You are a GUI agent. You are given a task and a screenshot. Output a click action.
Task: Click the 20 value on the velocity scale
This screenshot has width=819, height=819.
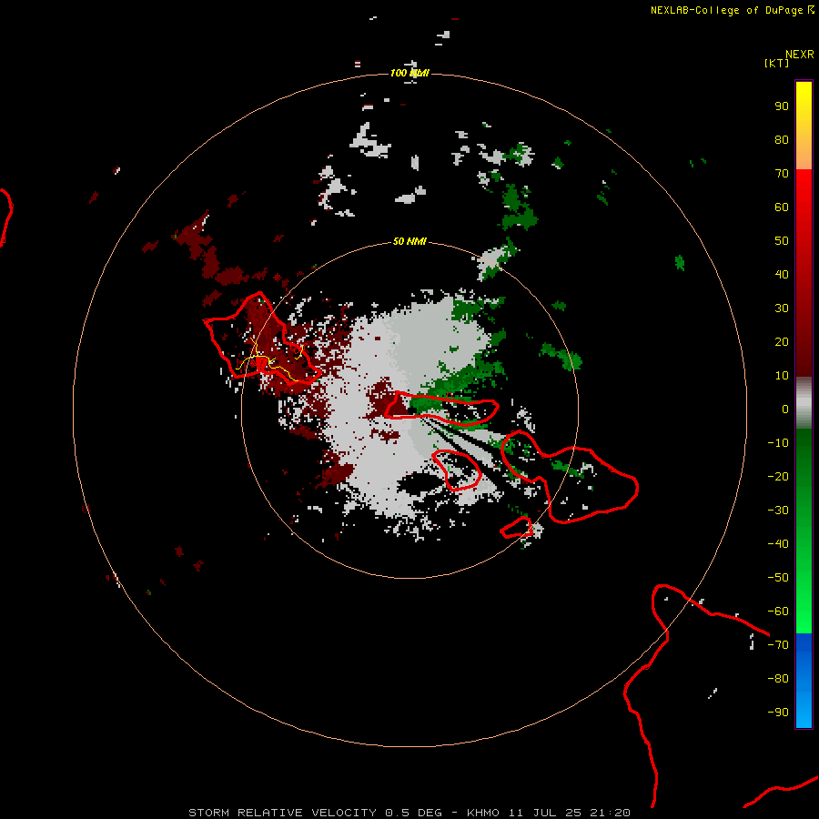click(x=782, y=342)
